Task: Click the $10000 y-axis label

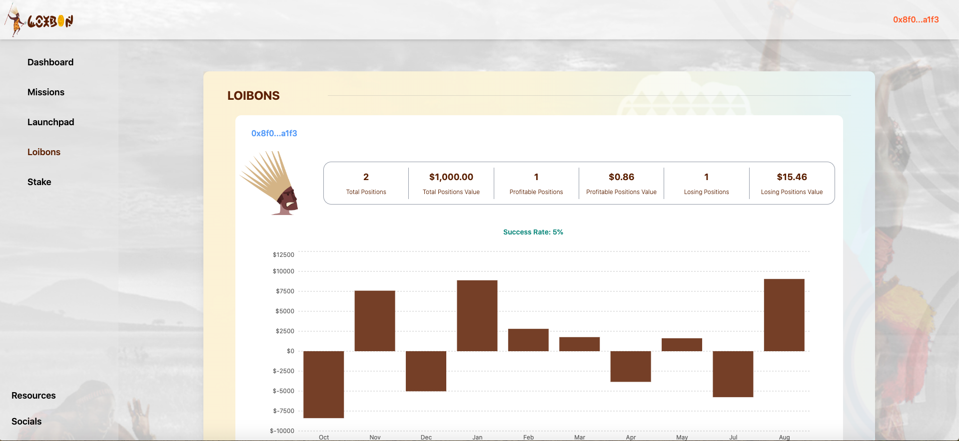Action: pos(283,271)
